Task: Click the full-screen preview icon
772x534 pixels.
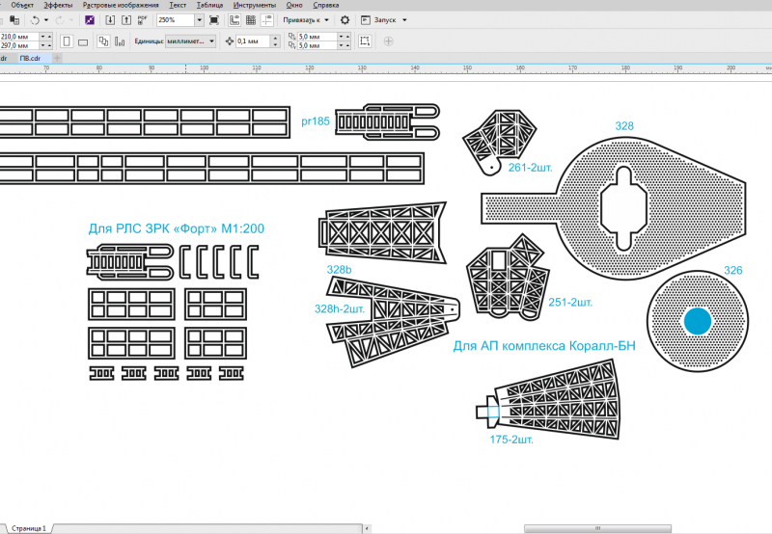Action: click(x=214, y=19)
